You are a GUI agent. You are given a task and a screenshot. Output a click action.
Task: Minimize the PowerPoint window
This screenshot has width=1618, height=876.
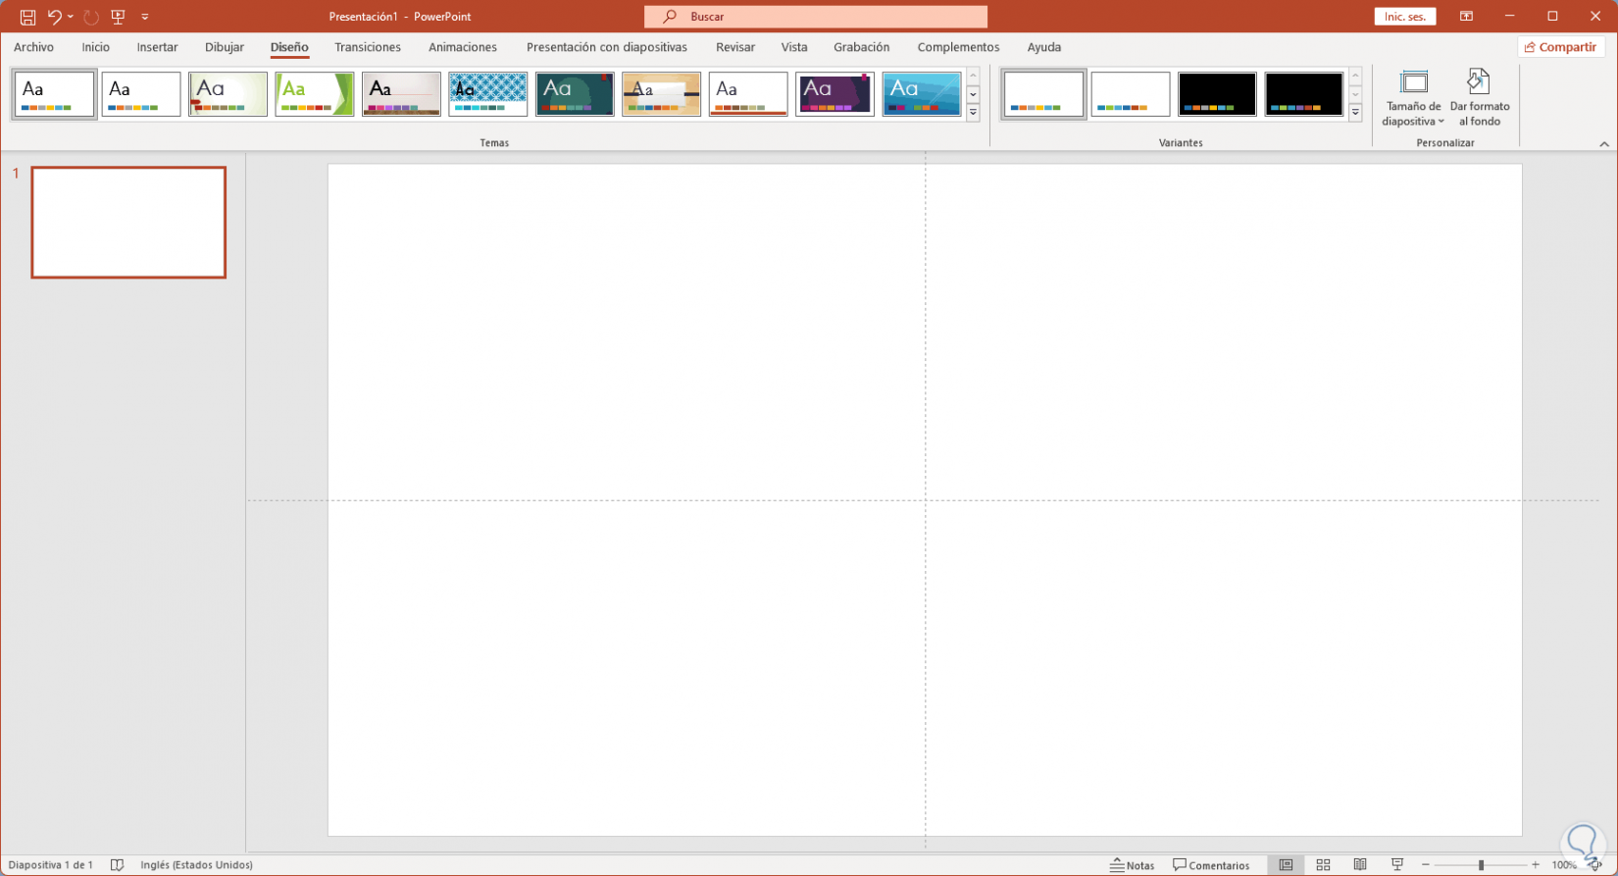tap(1509, 17)
